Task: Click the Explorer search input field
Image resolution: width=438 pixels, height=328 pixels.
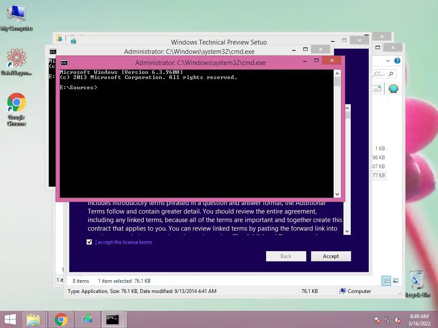Action: click(x=384, y=73)
